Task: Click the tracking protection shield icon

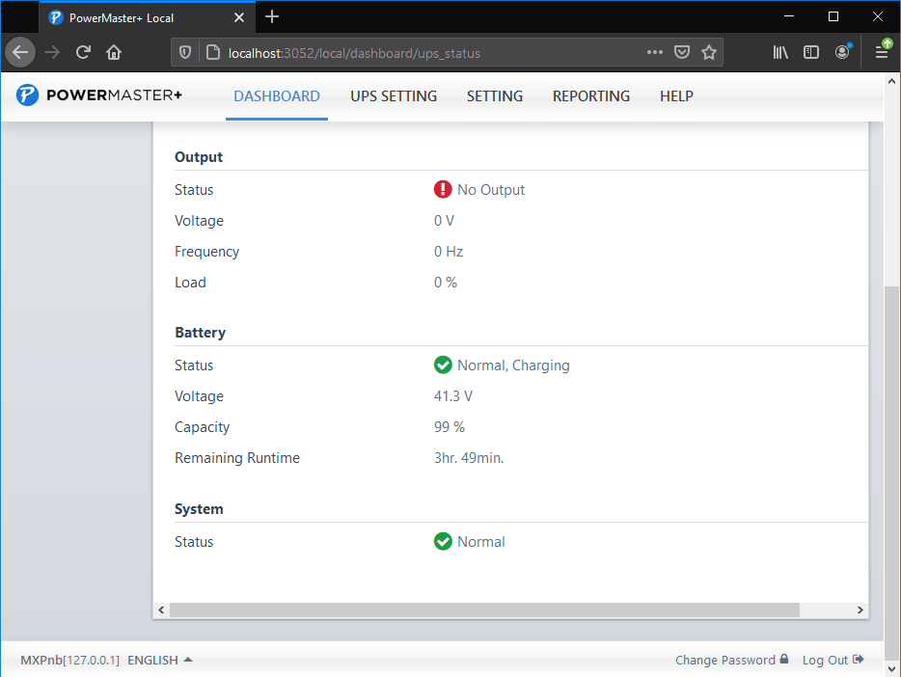Action: (x=186, y=53)
